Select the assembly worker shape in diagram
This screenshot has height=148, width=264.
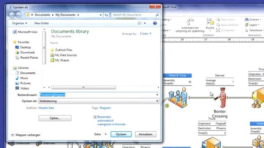pos(178,97)
